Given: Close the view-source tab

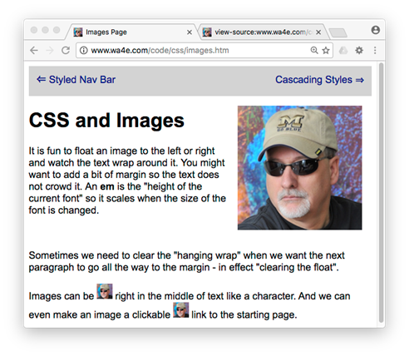Looking at the screenshot, I should (318, 32).
